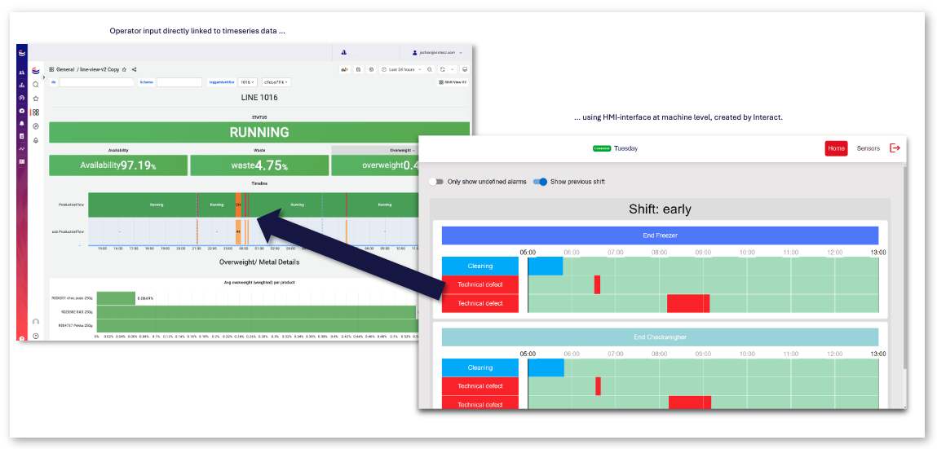Click the Shift View V2 link button
This screenshot has width=937, height=449.
[453, 82]
